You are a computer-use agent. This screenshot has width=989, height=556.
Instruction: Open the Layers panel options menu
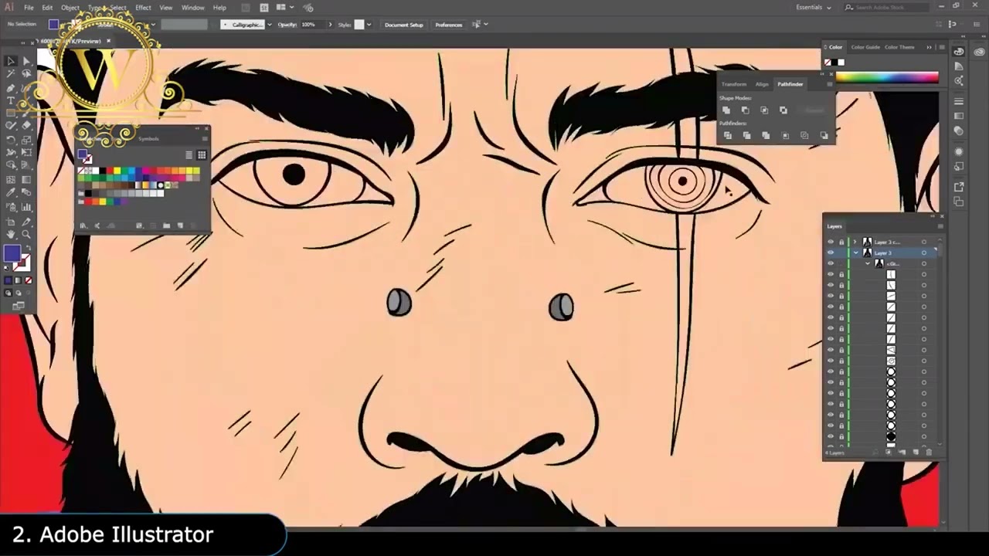tap(940, 226)
